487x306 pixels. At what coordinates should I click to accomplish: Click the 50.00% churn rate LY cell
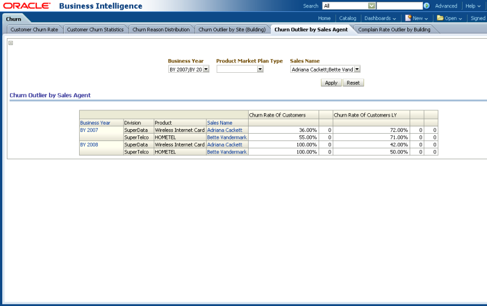coord(371,152)
